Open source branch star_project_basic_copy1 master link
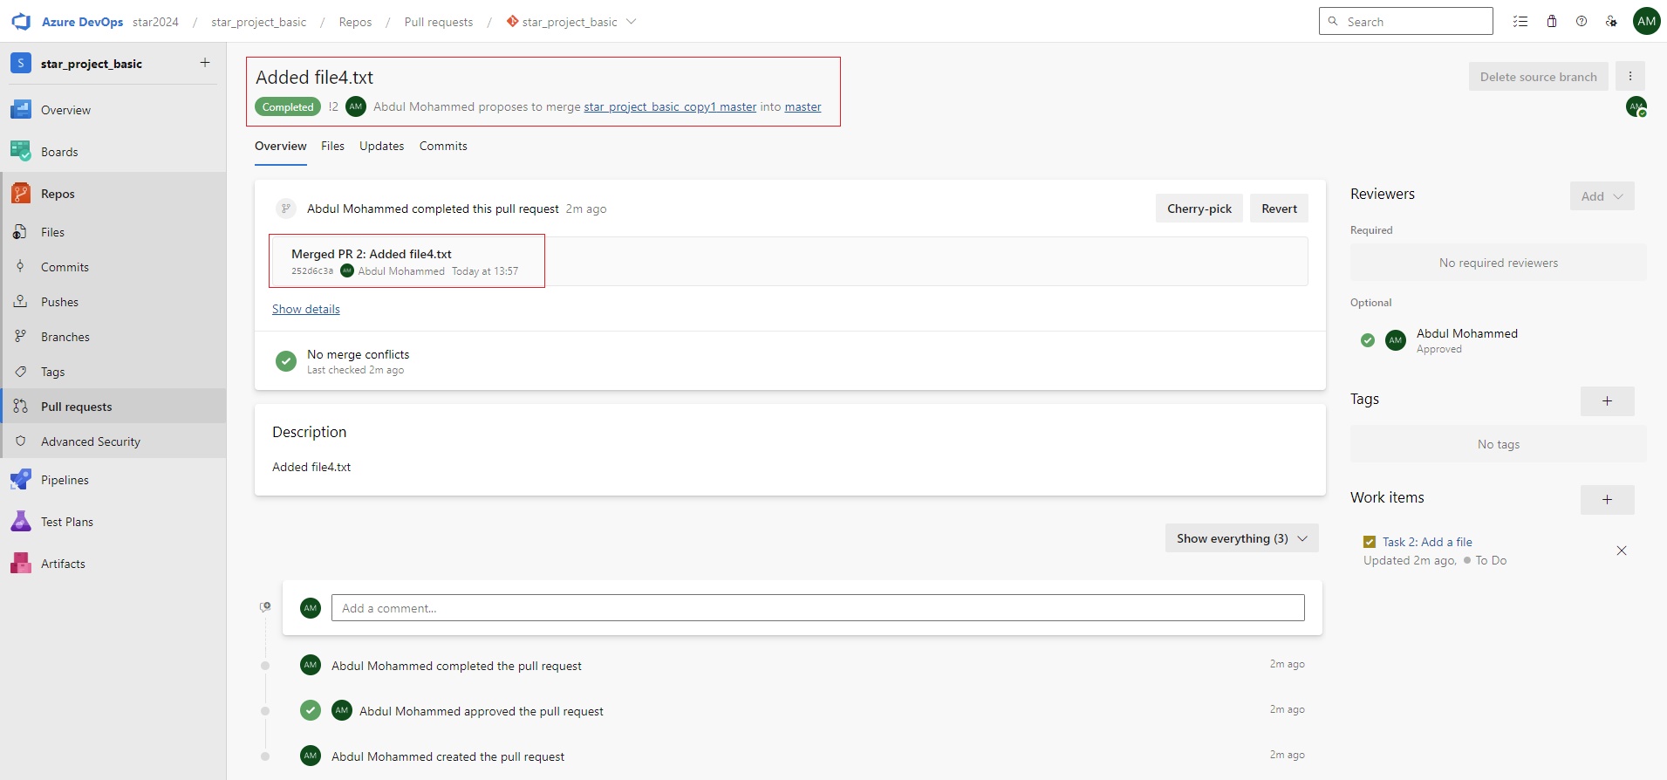Image resolution: width=1667 pixels, height=780 pixels. 670,106
